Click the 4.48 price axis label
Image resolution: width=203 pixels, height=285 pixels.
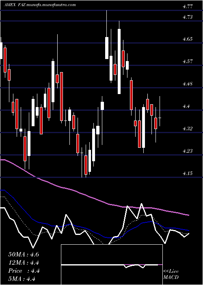[188, 84]
